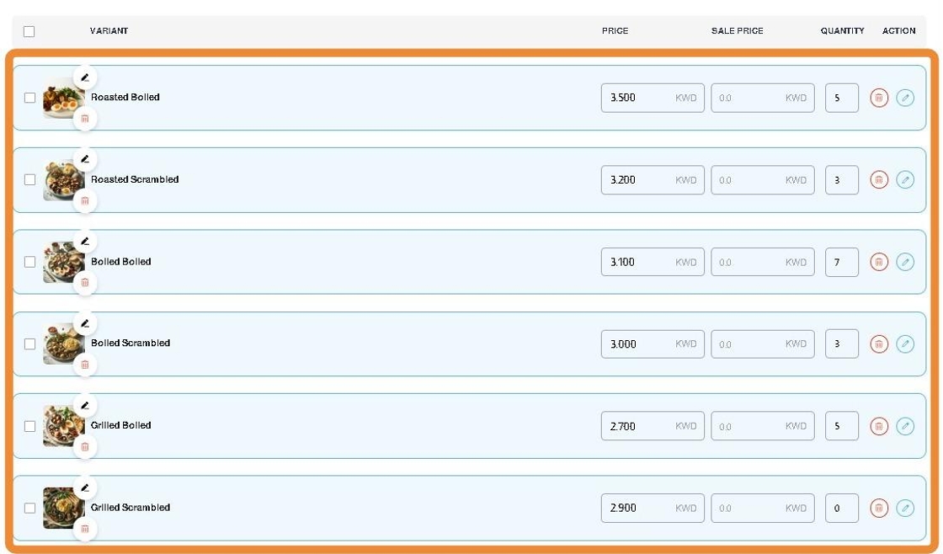
Task: Check the Roasted Scrambled row checkbox
Action: tap(29, 180)
